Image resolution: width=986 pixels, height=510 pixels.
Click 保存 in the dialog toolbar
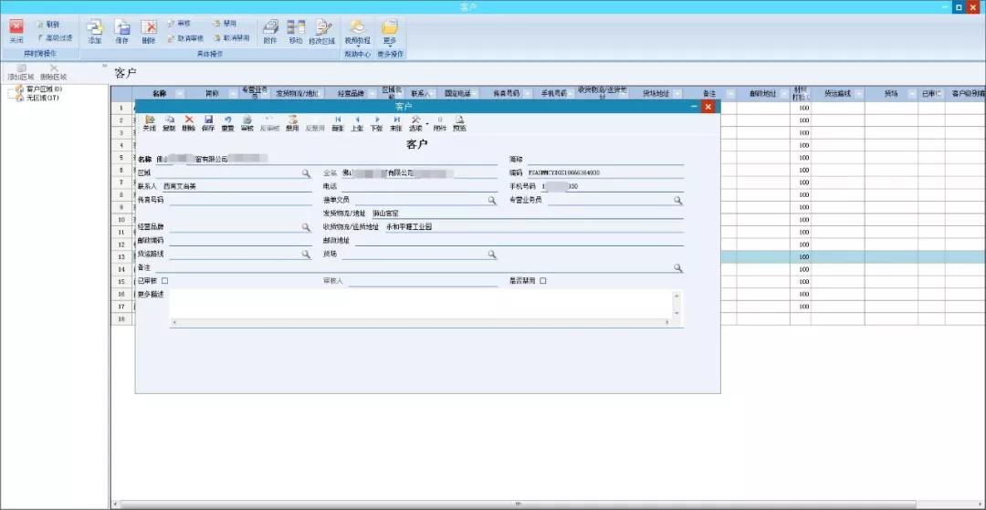tap(208, 123)
